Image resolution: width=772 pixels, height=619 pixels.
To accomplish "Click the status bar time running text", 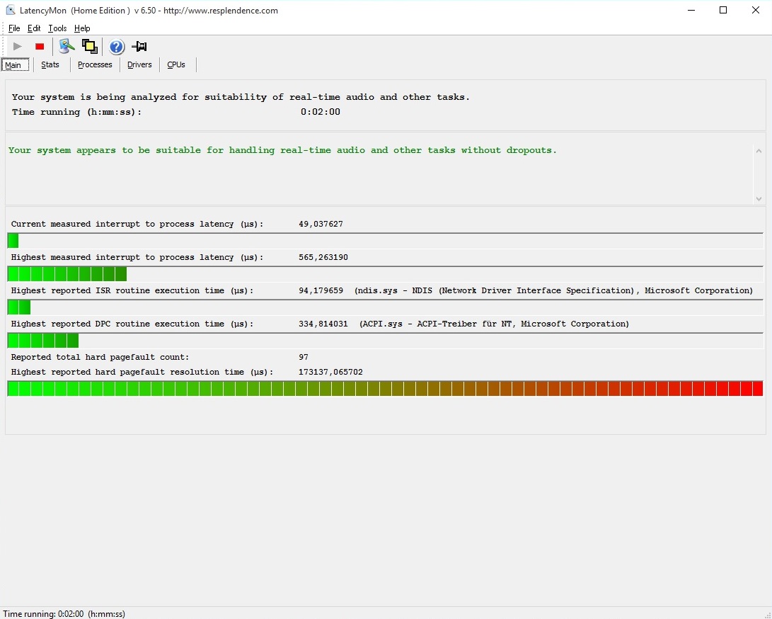I will (64, 613).
